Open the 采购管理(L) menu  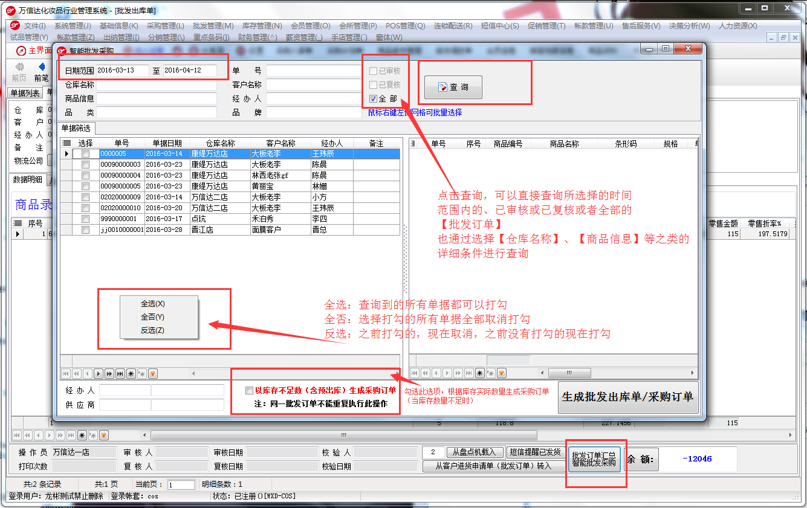[x=165, y=26]
